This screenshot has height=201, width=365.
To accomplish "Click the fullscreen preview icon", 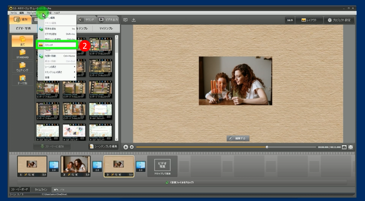I will tap(351, 147).
